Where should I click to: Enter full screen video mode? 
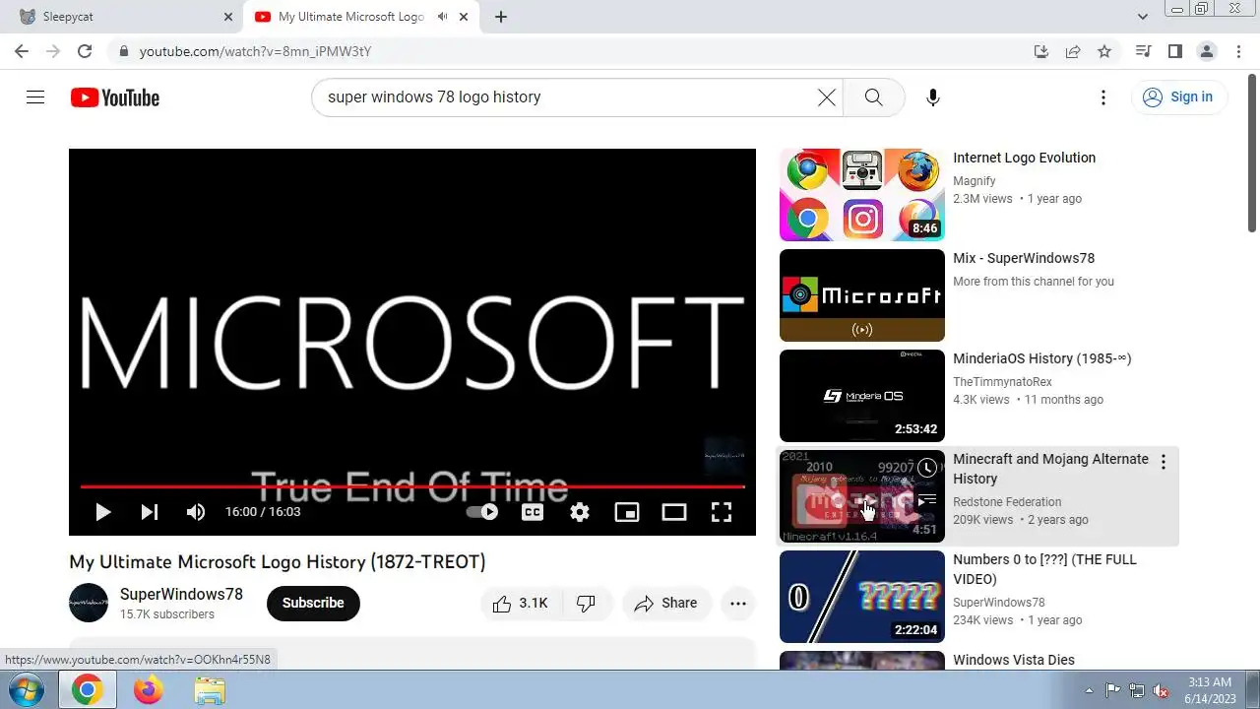(722, 512)
